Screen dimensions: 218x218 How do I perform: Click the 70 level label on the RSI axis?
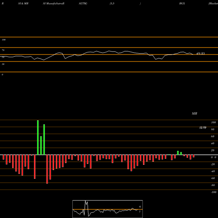coord(3,50)
